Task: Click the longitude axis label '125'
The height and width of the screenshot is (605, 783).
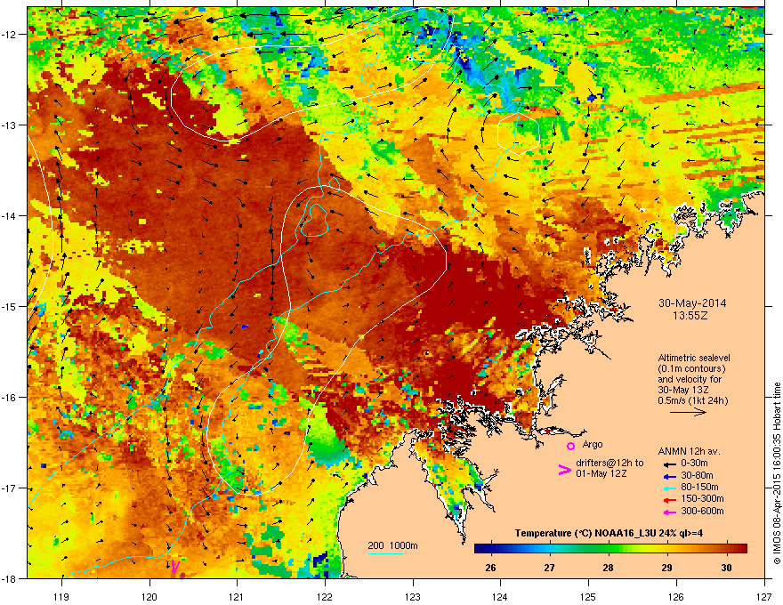Action: pyautogui.click(x=588, y=596)
